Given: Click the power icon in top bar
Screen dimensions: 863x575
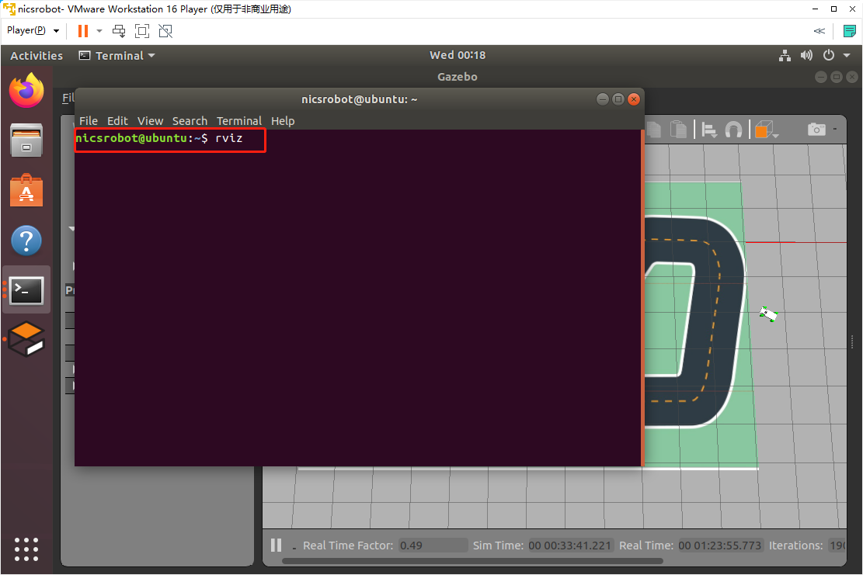Looking at the screenshot, I should 828,55.
